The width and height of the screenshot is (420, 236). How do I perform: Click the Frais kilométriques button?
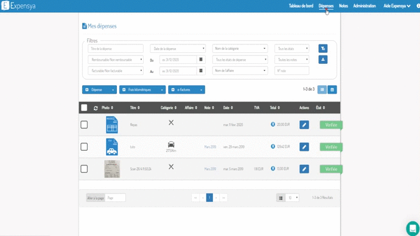(139, 89)
